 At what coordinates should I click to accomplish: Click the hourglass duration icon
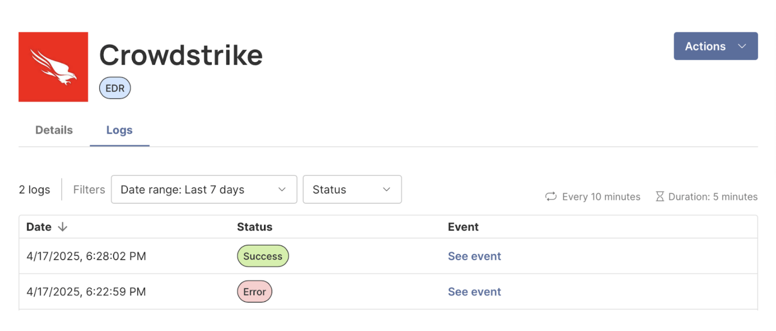[x=660, y=197]
